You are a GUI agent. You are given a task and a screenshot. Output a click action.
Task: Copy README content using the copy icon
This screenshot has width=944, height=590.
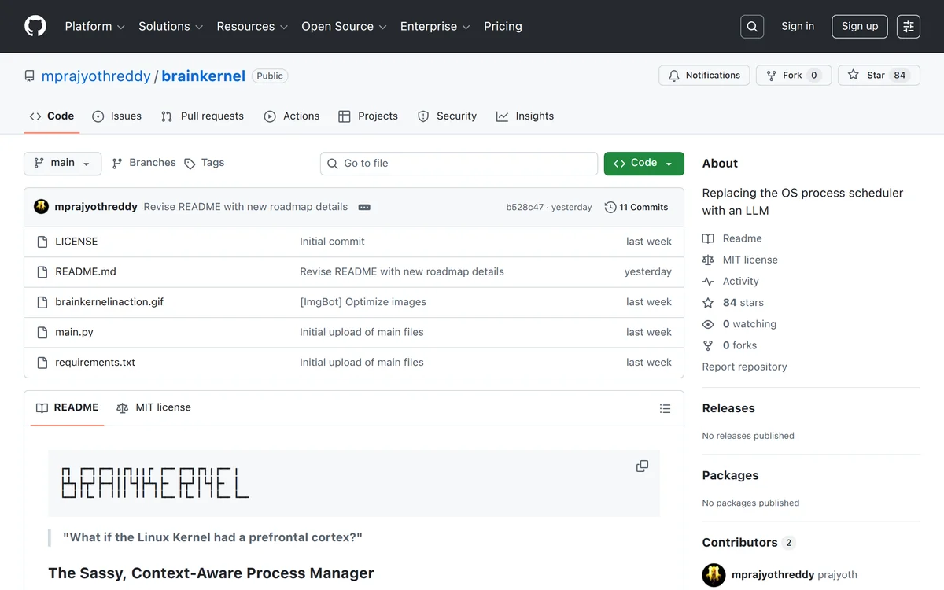click(x=642, y=466)
